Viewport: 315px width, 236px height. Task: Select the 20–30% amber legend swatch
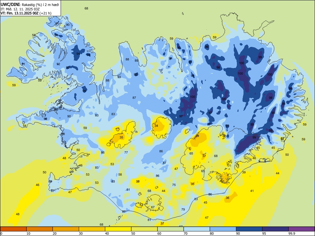(66, 229)
